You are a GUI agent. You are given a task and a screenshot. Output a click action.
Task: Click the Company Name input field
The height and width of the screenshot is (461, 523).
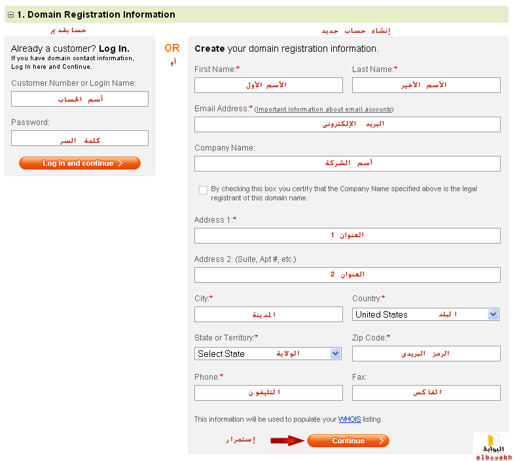click(347, 164)
